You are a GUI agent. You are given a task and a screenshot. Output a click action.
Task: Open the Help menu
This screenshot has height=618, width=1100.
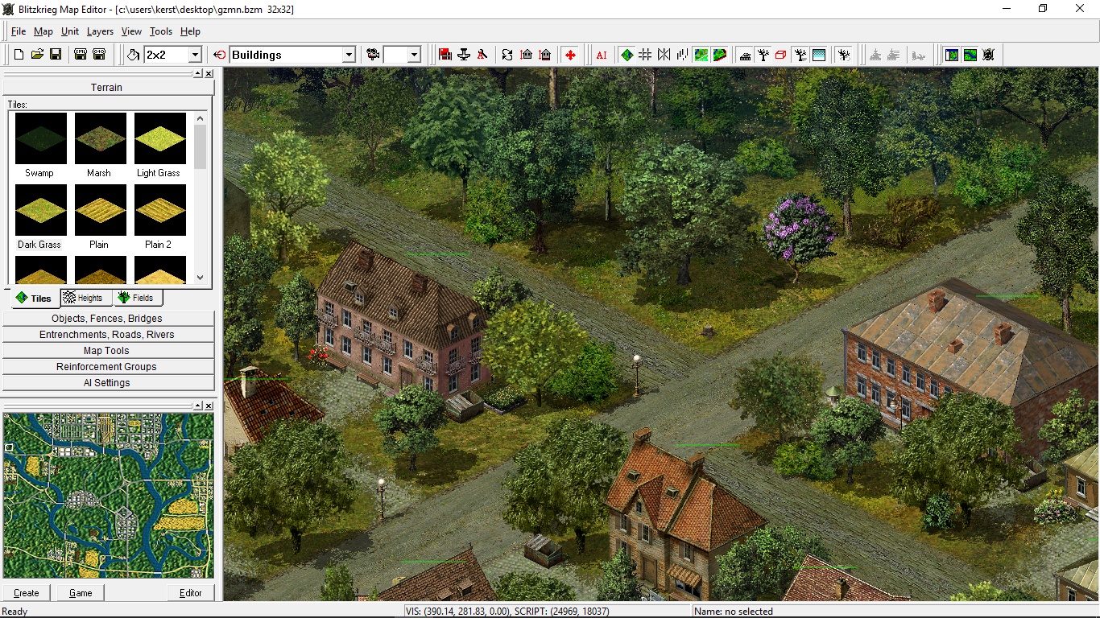point(190,31)
